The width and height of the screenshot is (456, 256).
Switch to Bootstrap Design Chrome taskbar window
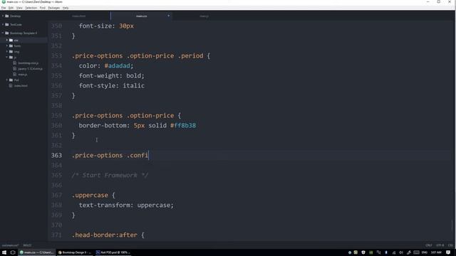[x=74, y=252]
